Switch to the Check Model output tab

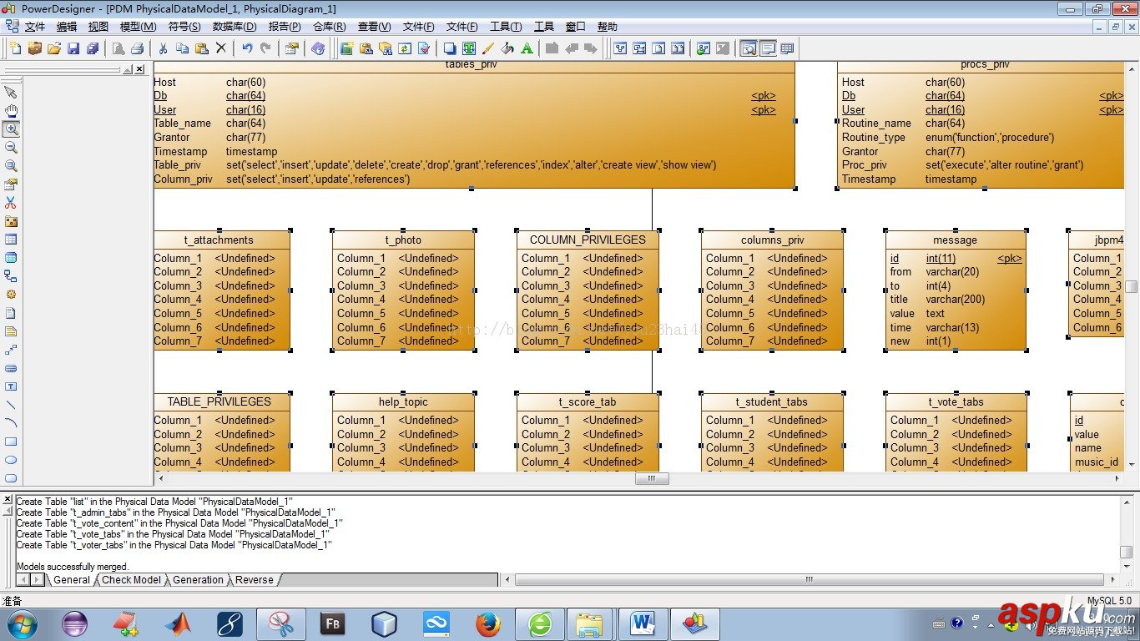131,580
